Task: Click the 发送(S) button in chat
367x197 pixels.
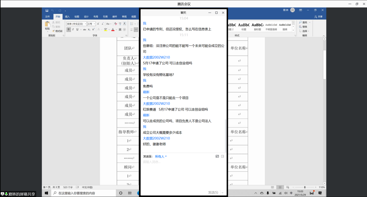Action: click(x=213, y=192)
